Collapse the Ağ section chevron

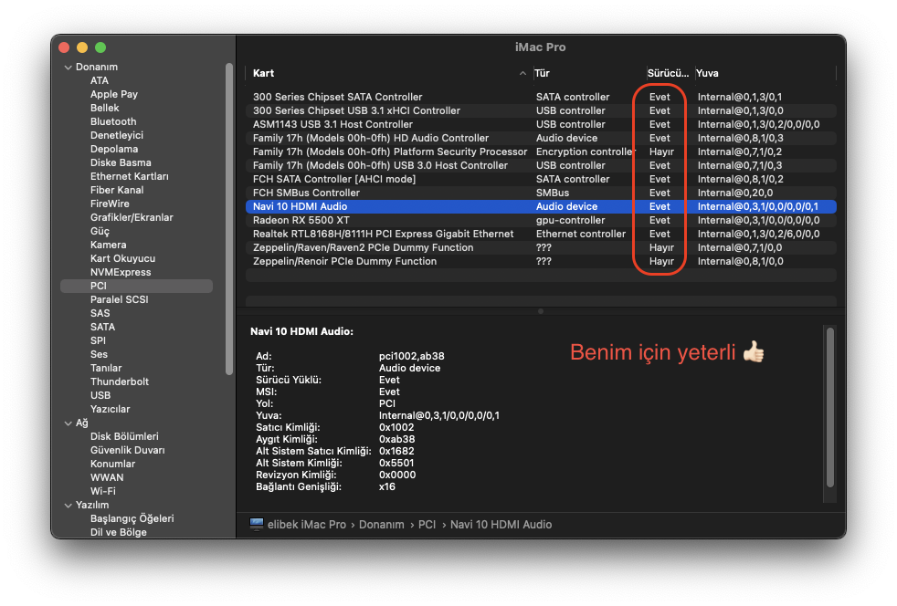click(68, 423)
